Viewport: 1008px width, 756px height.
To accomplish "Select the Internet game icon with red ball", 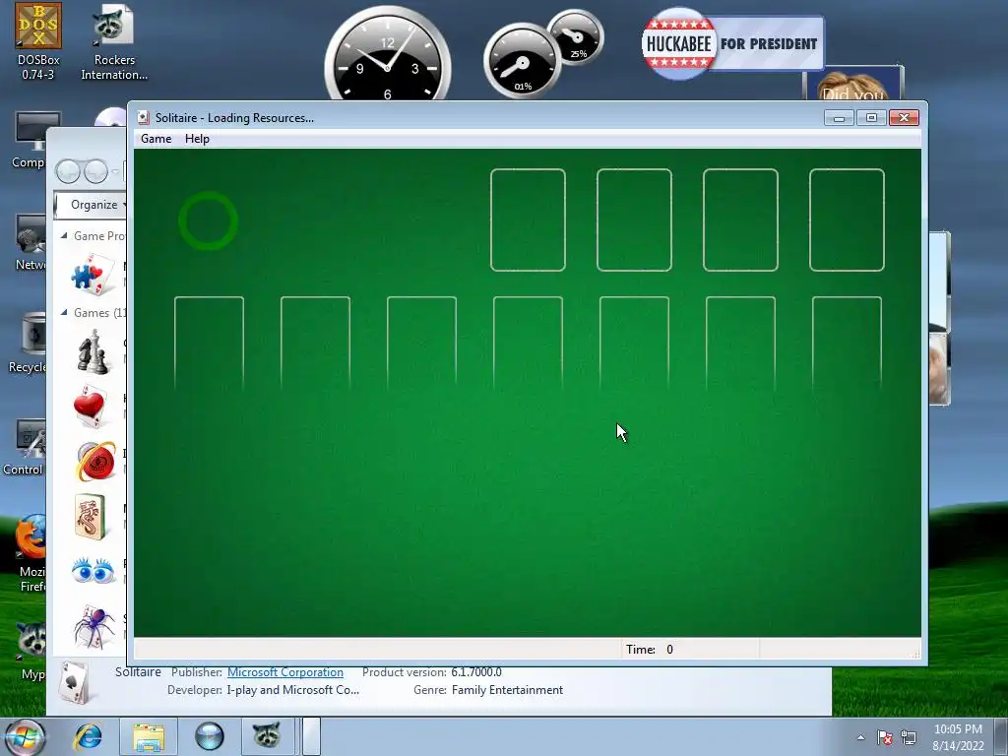I will pos(95,461).
